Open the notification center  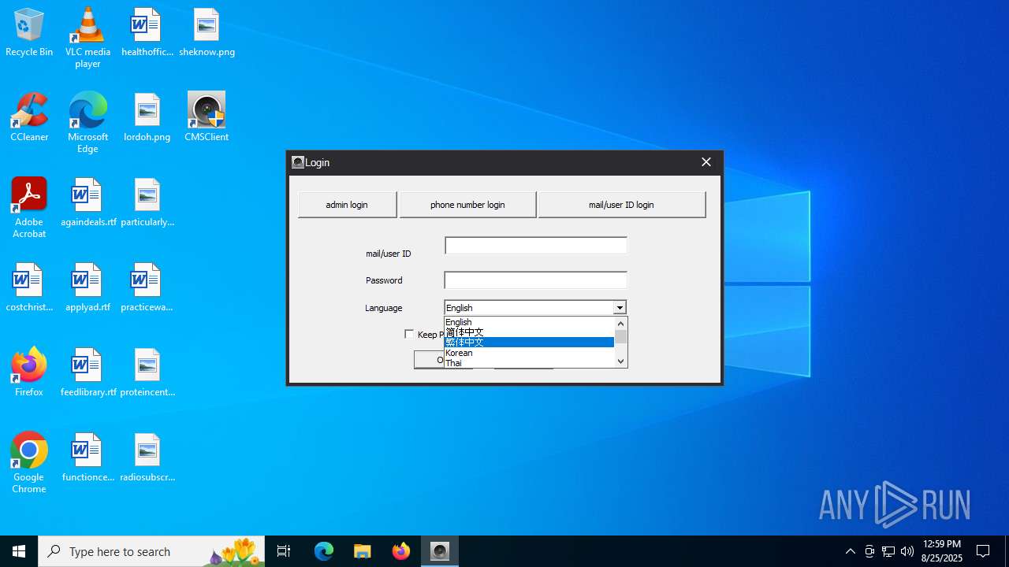pos(983,551)
